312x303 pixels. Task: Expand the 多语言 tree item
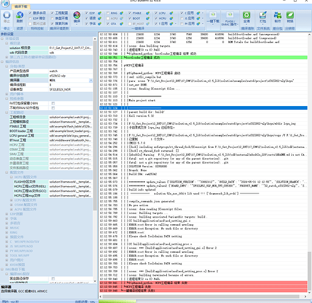(7, 223)
